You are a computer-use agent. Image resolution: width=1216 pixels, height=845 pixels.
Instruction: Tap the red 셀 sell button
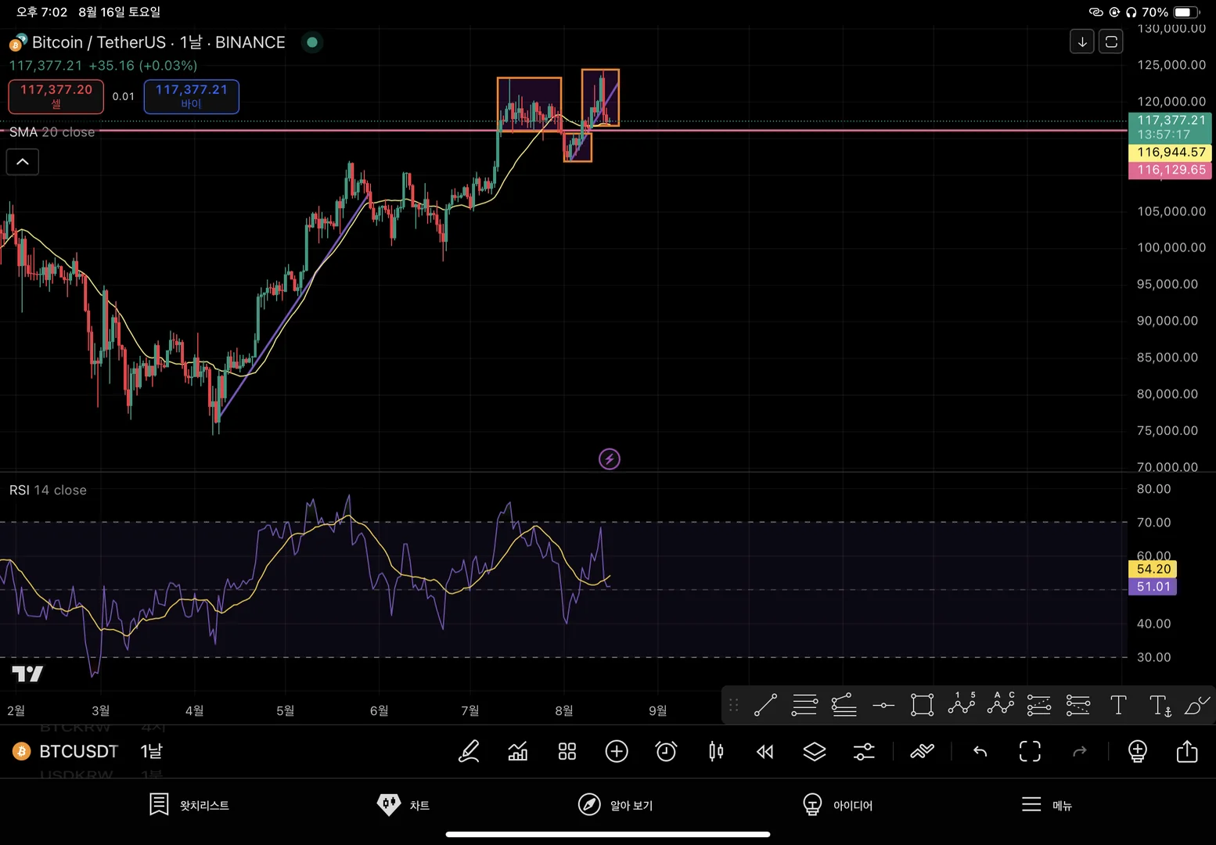pos(56,96)
